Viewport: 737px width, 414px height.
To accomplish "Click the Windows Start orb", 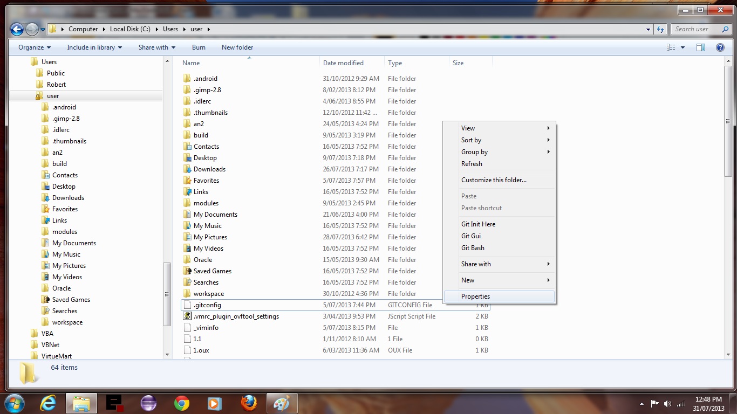I will coord(15,403).
